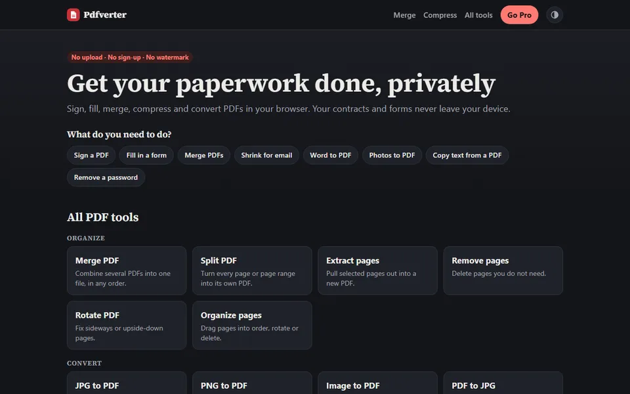The width and height of the screenshot is (630, 394).
Task: Pick the Word to PDF chip
Action: point(330,155)
